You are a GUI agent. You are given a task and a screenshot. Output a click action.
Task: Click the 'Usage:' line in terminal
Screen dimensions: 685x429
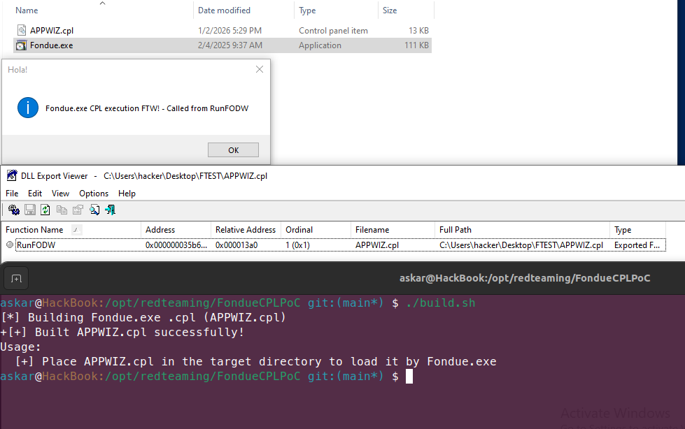(x=20, y=347)
